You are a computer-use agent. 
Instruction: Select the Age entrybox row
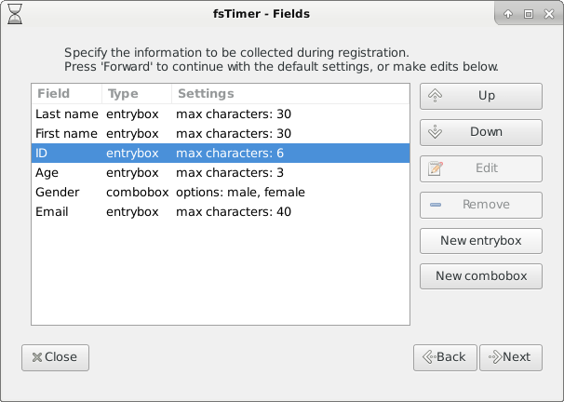coord(221,172)
